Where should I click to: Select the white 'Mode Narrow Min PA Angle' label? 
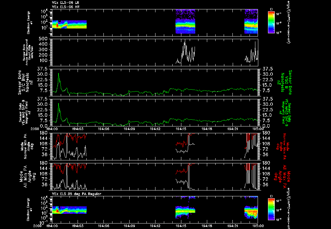[27, 146]
